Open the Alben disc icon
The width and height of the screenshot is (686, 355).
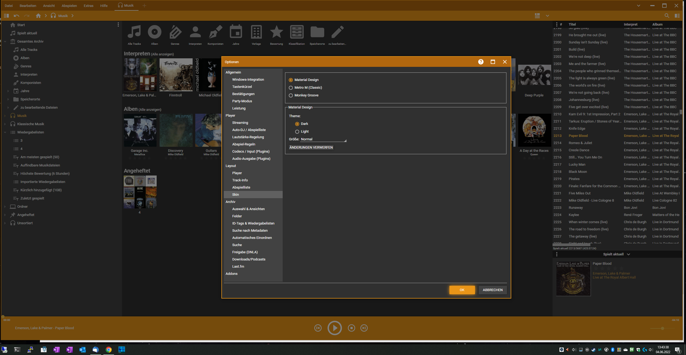(x=155, y=32)
